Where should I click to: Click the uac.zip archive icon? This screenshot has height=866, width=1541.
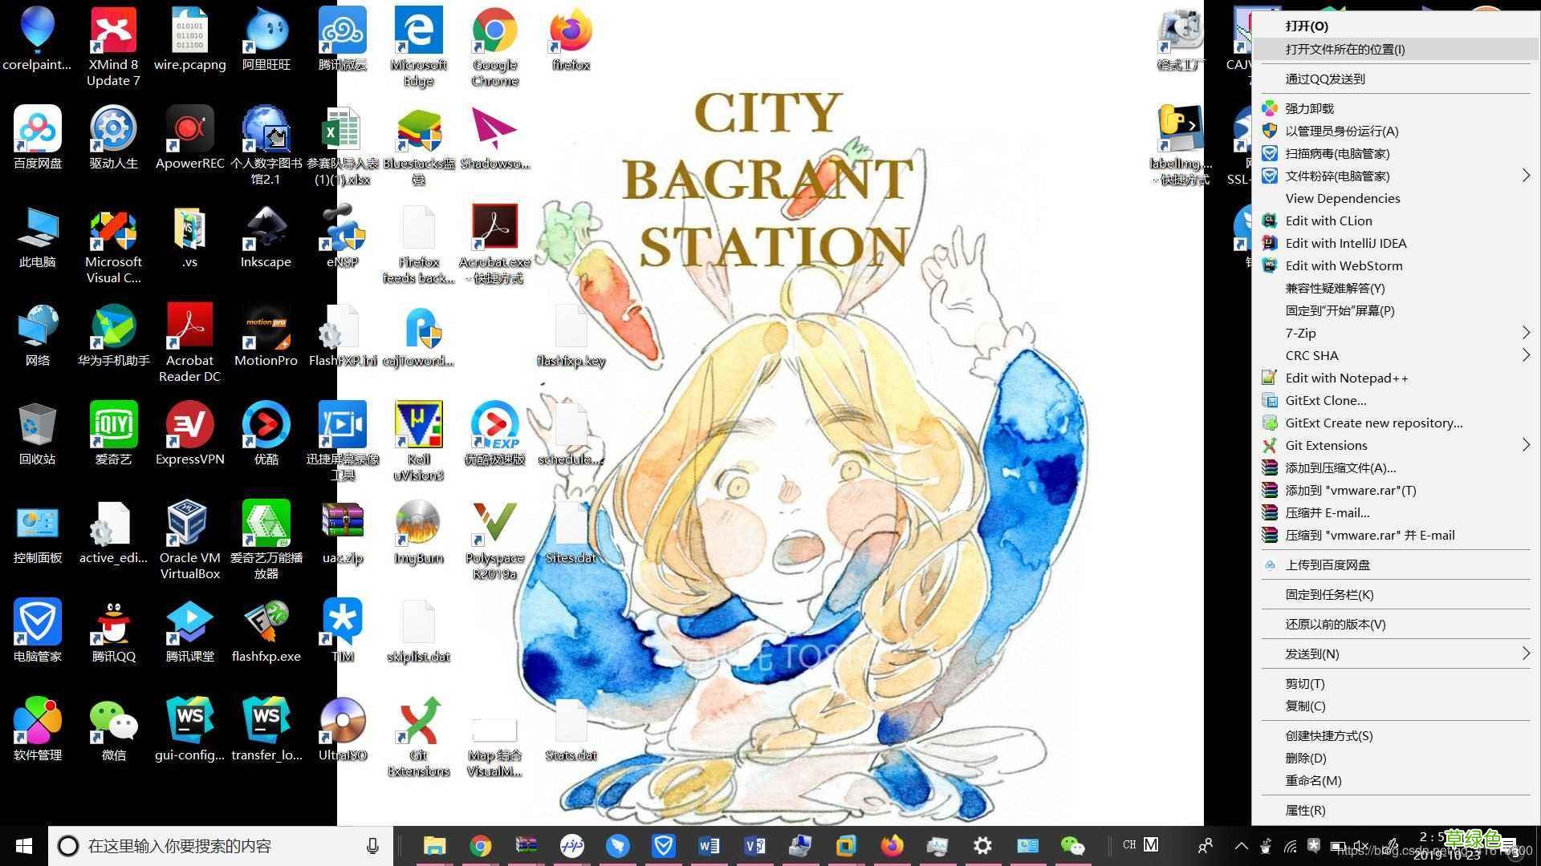point(342,532)
